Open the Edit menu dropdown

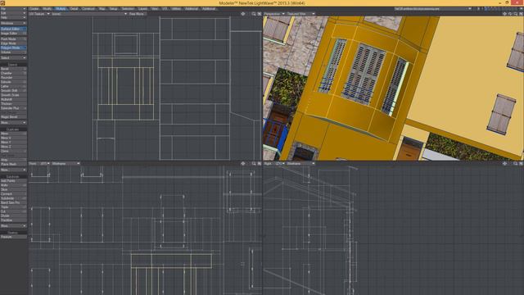pos(13,13)
